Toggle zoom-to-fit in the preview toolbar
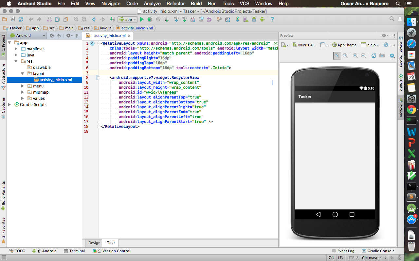This screenshot has width=419, height=261. pyautogui.click(x=337, y=56)
